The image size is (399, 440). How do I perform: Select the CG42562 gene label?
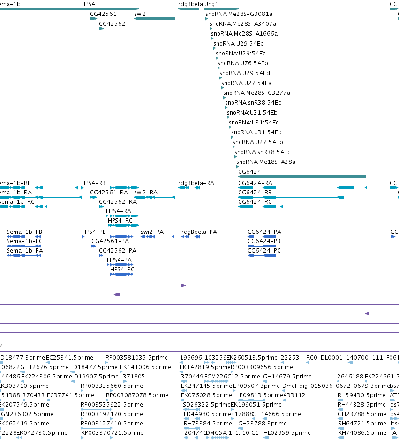point(112,24)
